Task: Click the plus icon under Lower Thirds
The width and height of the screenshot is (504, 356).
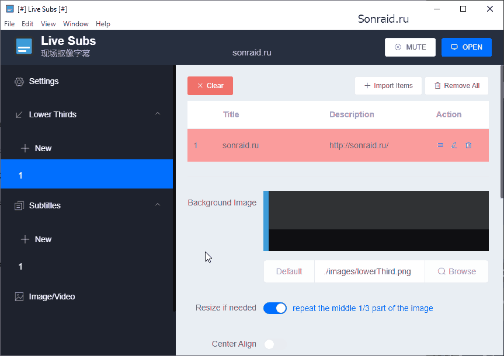Action: (x=25, y=148)
